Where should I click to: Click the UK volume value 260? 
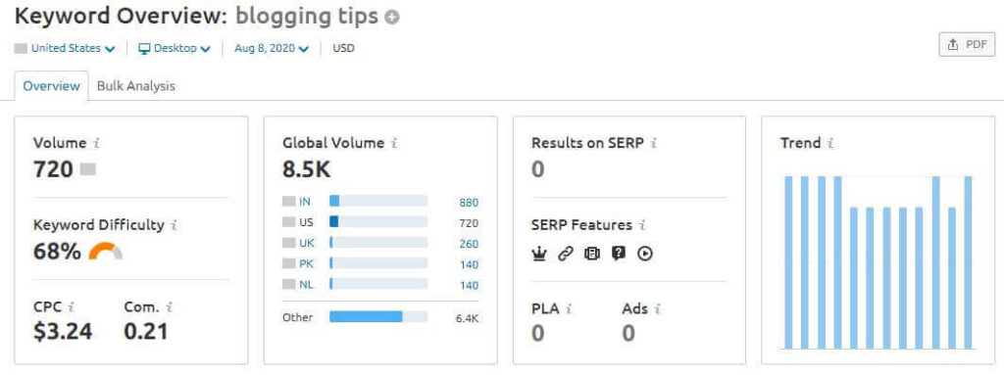coord(469,244)
